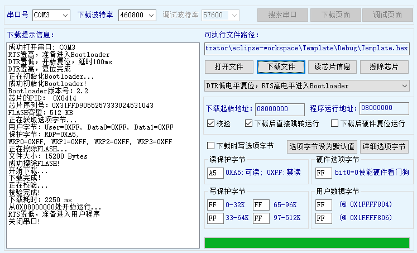The image size is (417, 253).
Task: Click the 下载起始地址 input field
Action: coord(280,109)
